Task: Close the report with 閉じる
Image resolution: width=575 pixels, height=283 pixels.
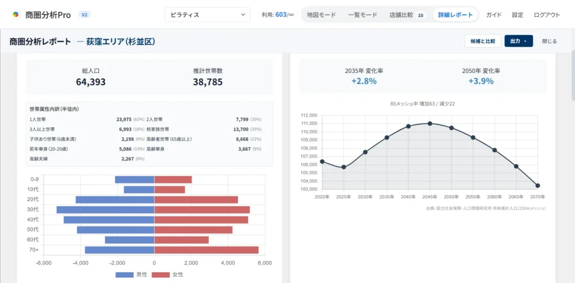Action: click(x=549, y=41)
